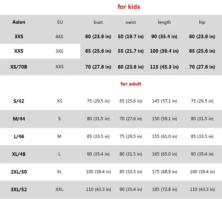Click the red 'for kids' heading
The width and height of the screenshot is (222, 199).
coord(129,7)
